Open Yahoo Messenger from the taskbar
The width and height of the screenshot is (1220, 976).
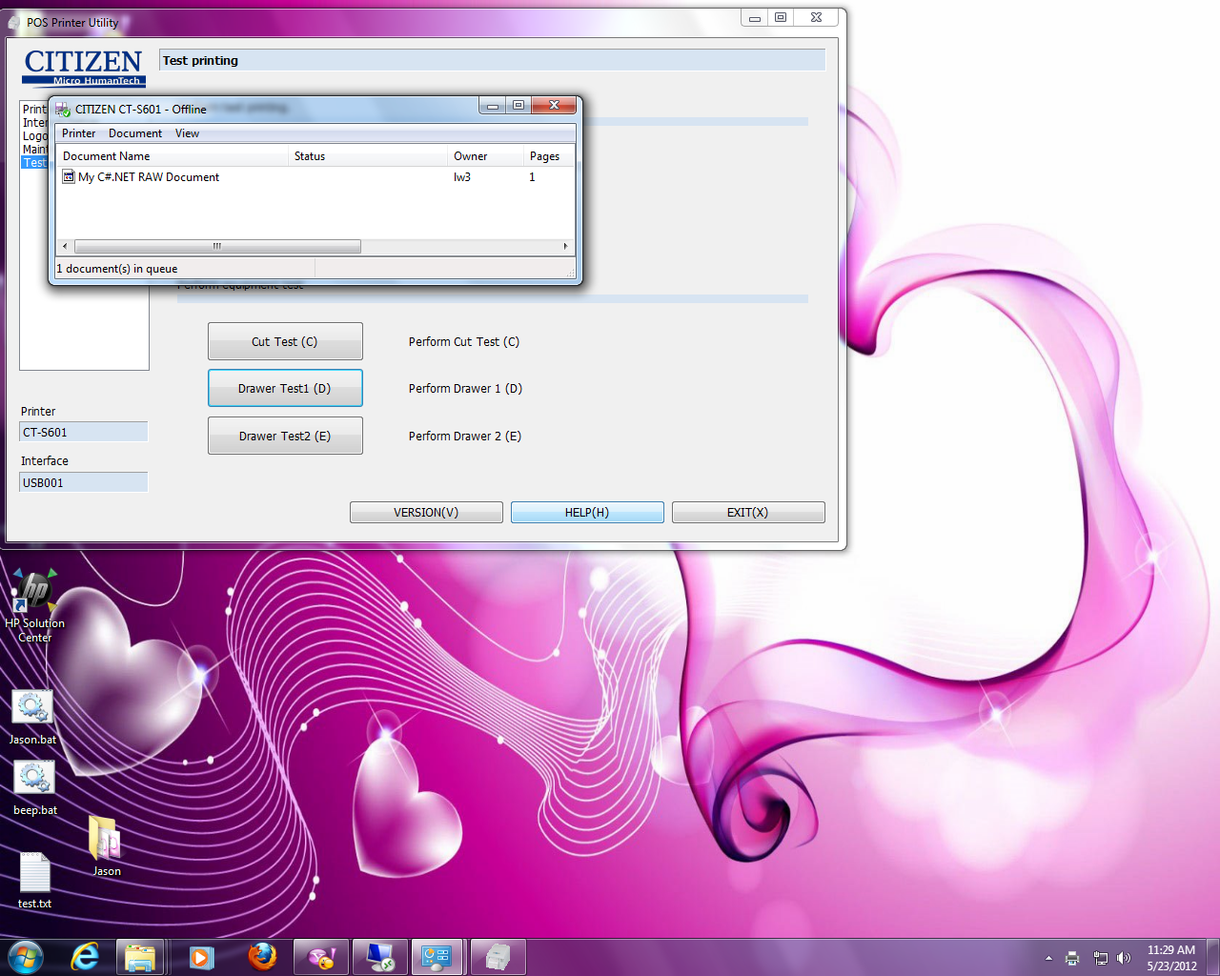coord(321,957)
